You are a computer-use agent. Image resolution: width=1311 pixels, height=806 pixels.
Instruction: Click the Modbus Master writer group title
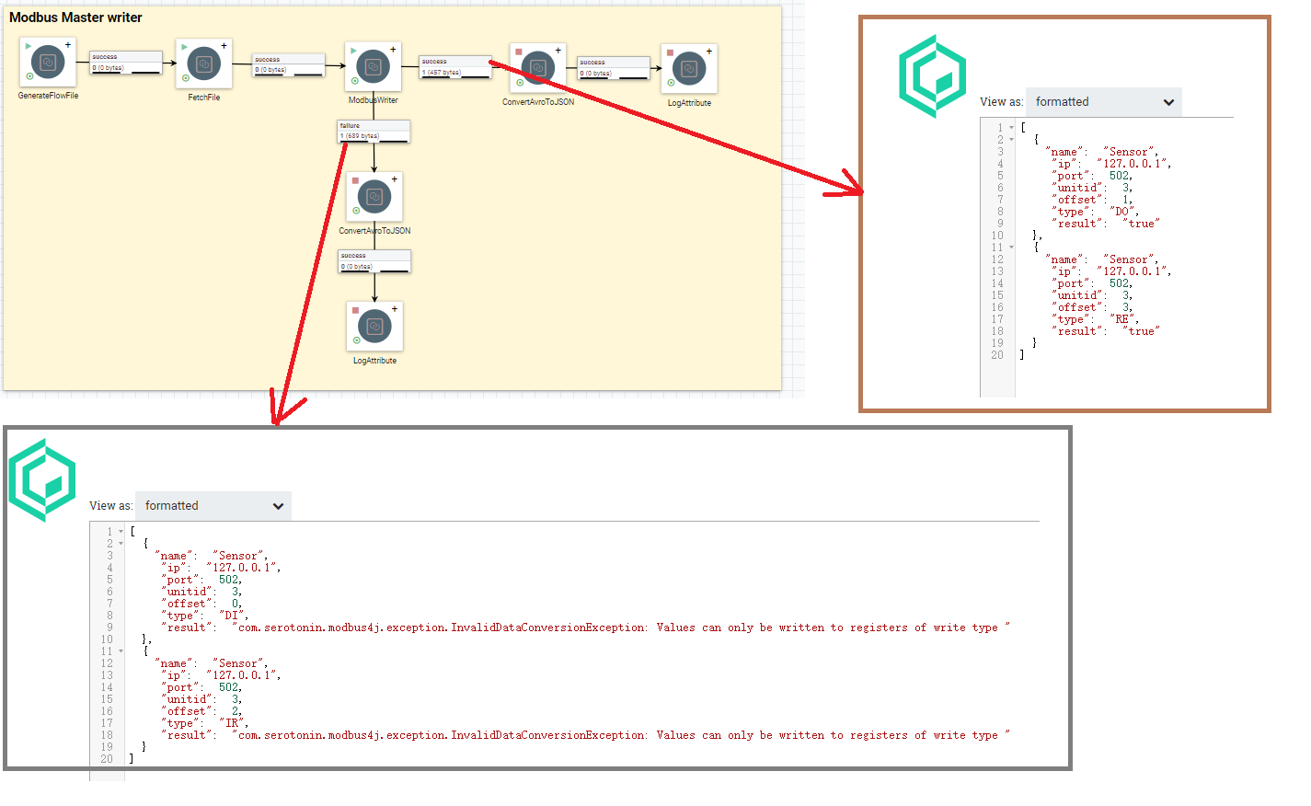pos(75,17)
